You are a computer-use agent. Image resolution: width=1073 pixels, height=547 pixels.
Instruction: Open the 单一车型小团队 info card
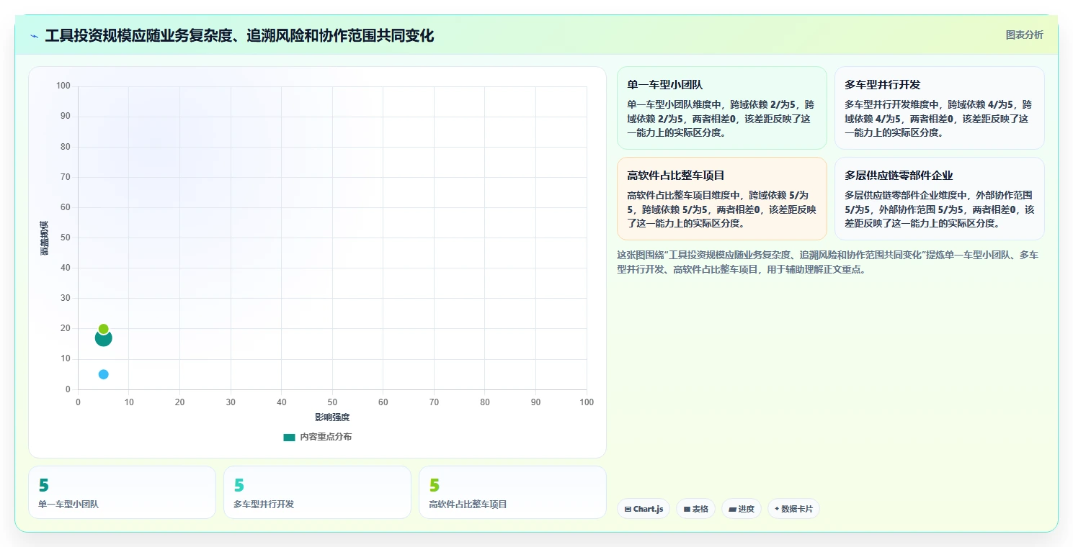[721, 108]
